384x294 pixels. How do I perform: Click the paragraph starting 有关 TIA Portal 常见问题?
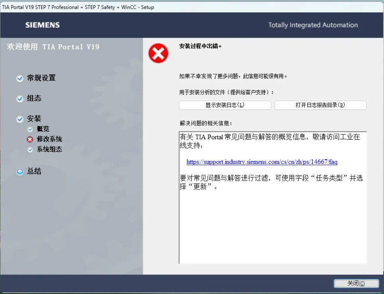[270, 141]
